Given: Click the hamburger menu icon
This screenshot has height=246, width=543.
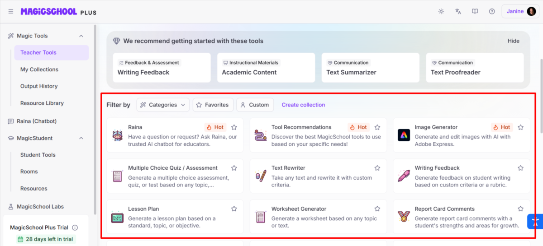Looking at the screenshot, I should 11,11.
